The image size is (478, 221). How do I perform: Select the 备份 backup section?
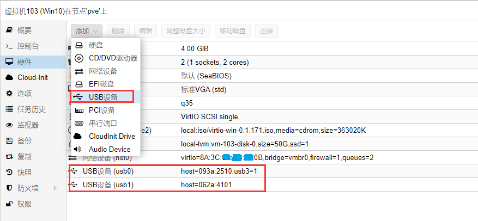coord(24,141)
